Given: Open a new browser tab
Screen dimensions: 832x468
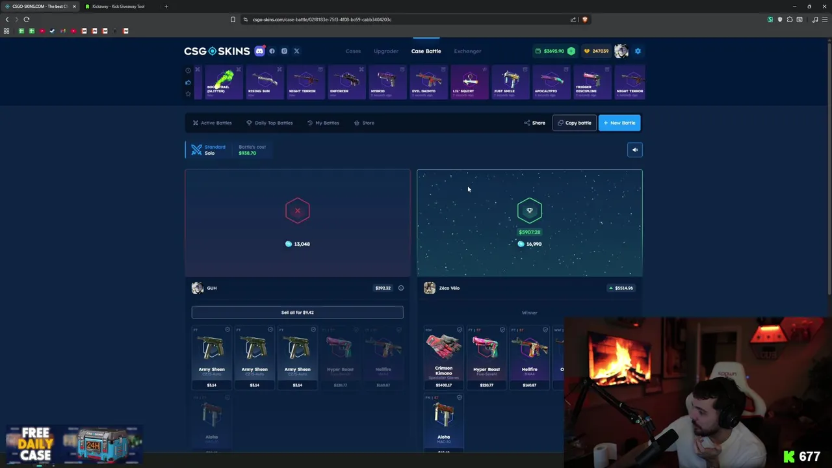Looking at the screenshot, I should pos(166,6).
